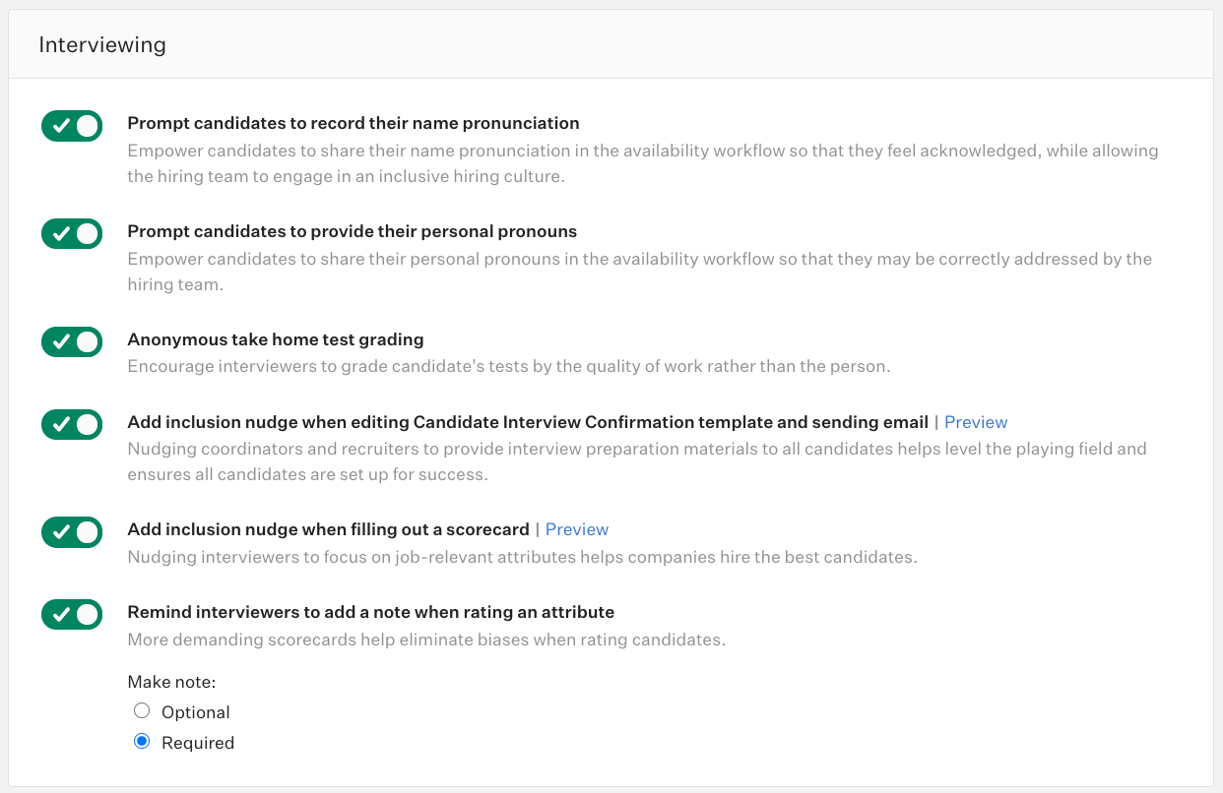The width and height of the screenshot is (1223, 793).
Task: Click the "editing Candidate Interview Confirmation template" title
Action: pos(528,422)
